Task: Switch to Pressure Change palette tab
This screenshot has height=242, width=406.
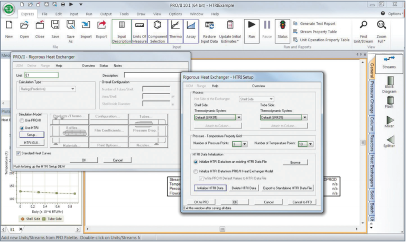Action: (x=372, y=97)
